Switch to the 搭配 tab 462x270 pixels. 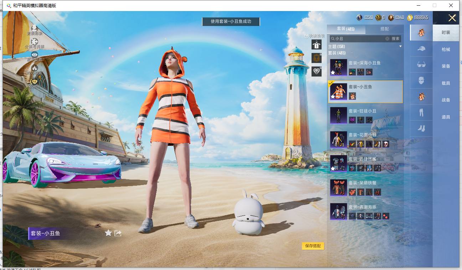pos(384,29)
